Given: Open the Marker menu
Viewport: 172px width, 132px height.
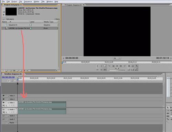Looking at the screenshot, I should point(36,2).
